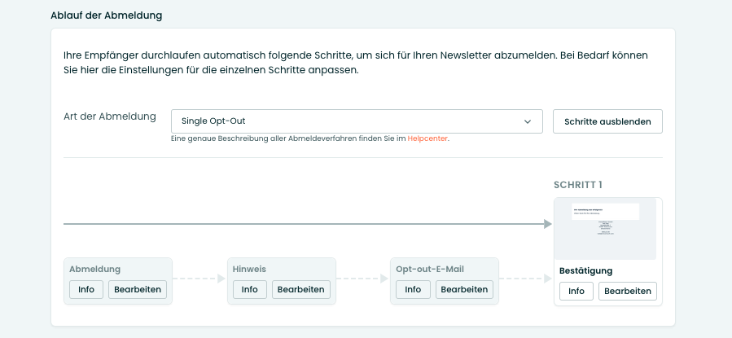This screenshot has height=338, width=732.
Task: Click Info under the Opt-out-E-Mail step
Action: coord(413,289)
